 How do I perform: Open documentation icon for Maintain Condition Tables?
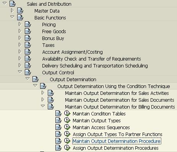pyautogui.click(x=58, y=114)
